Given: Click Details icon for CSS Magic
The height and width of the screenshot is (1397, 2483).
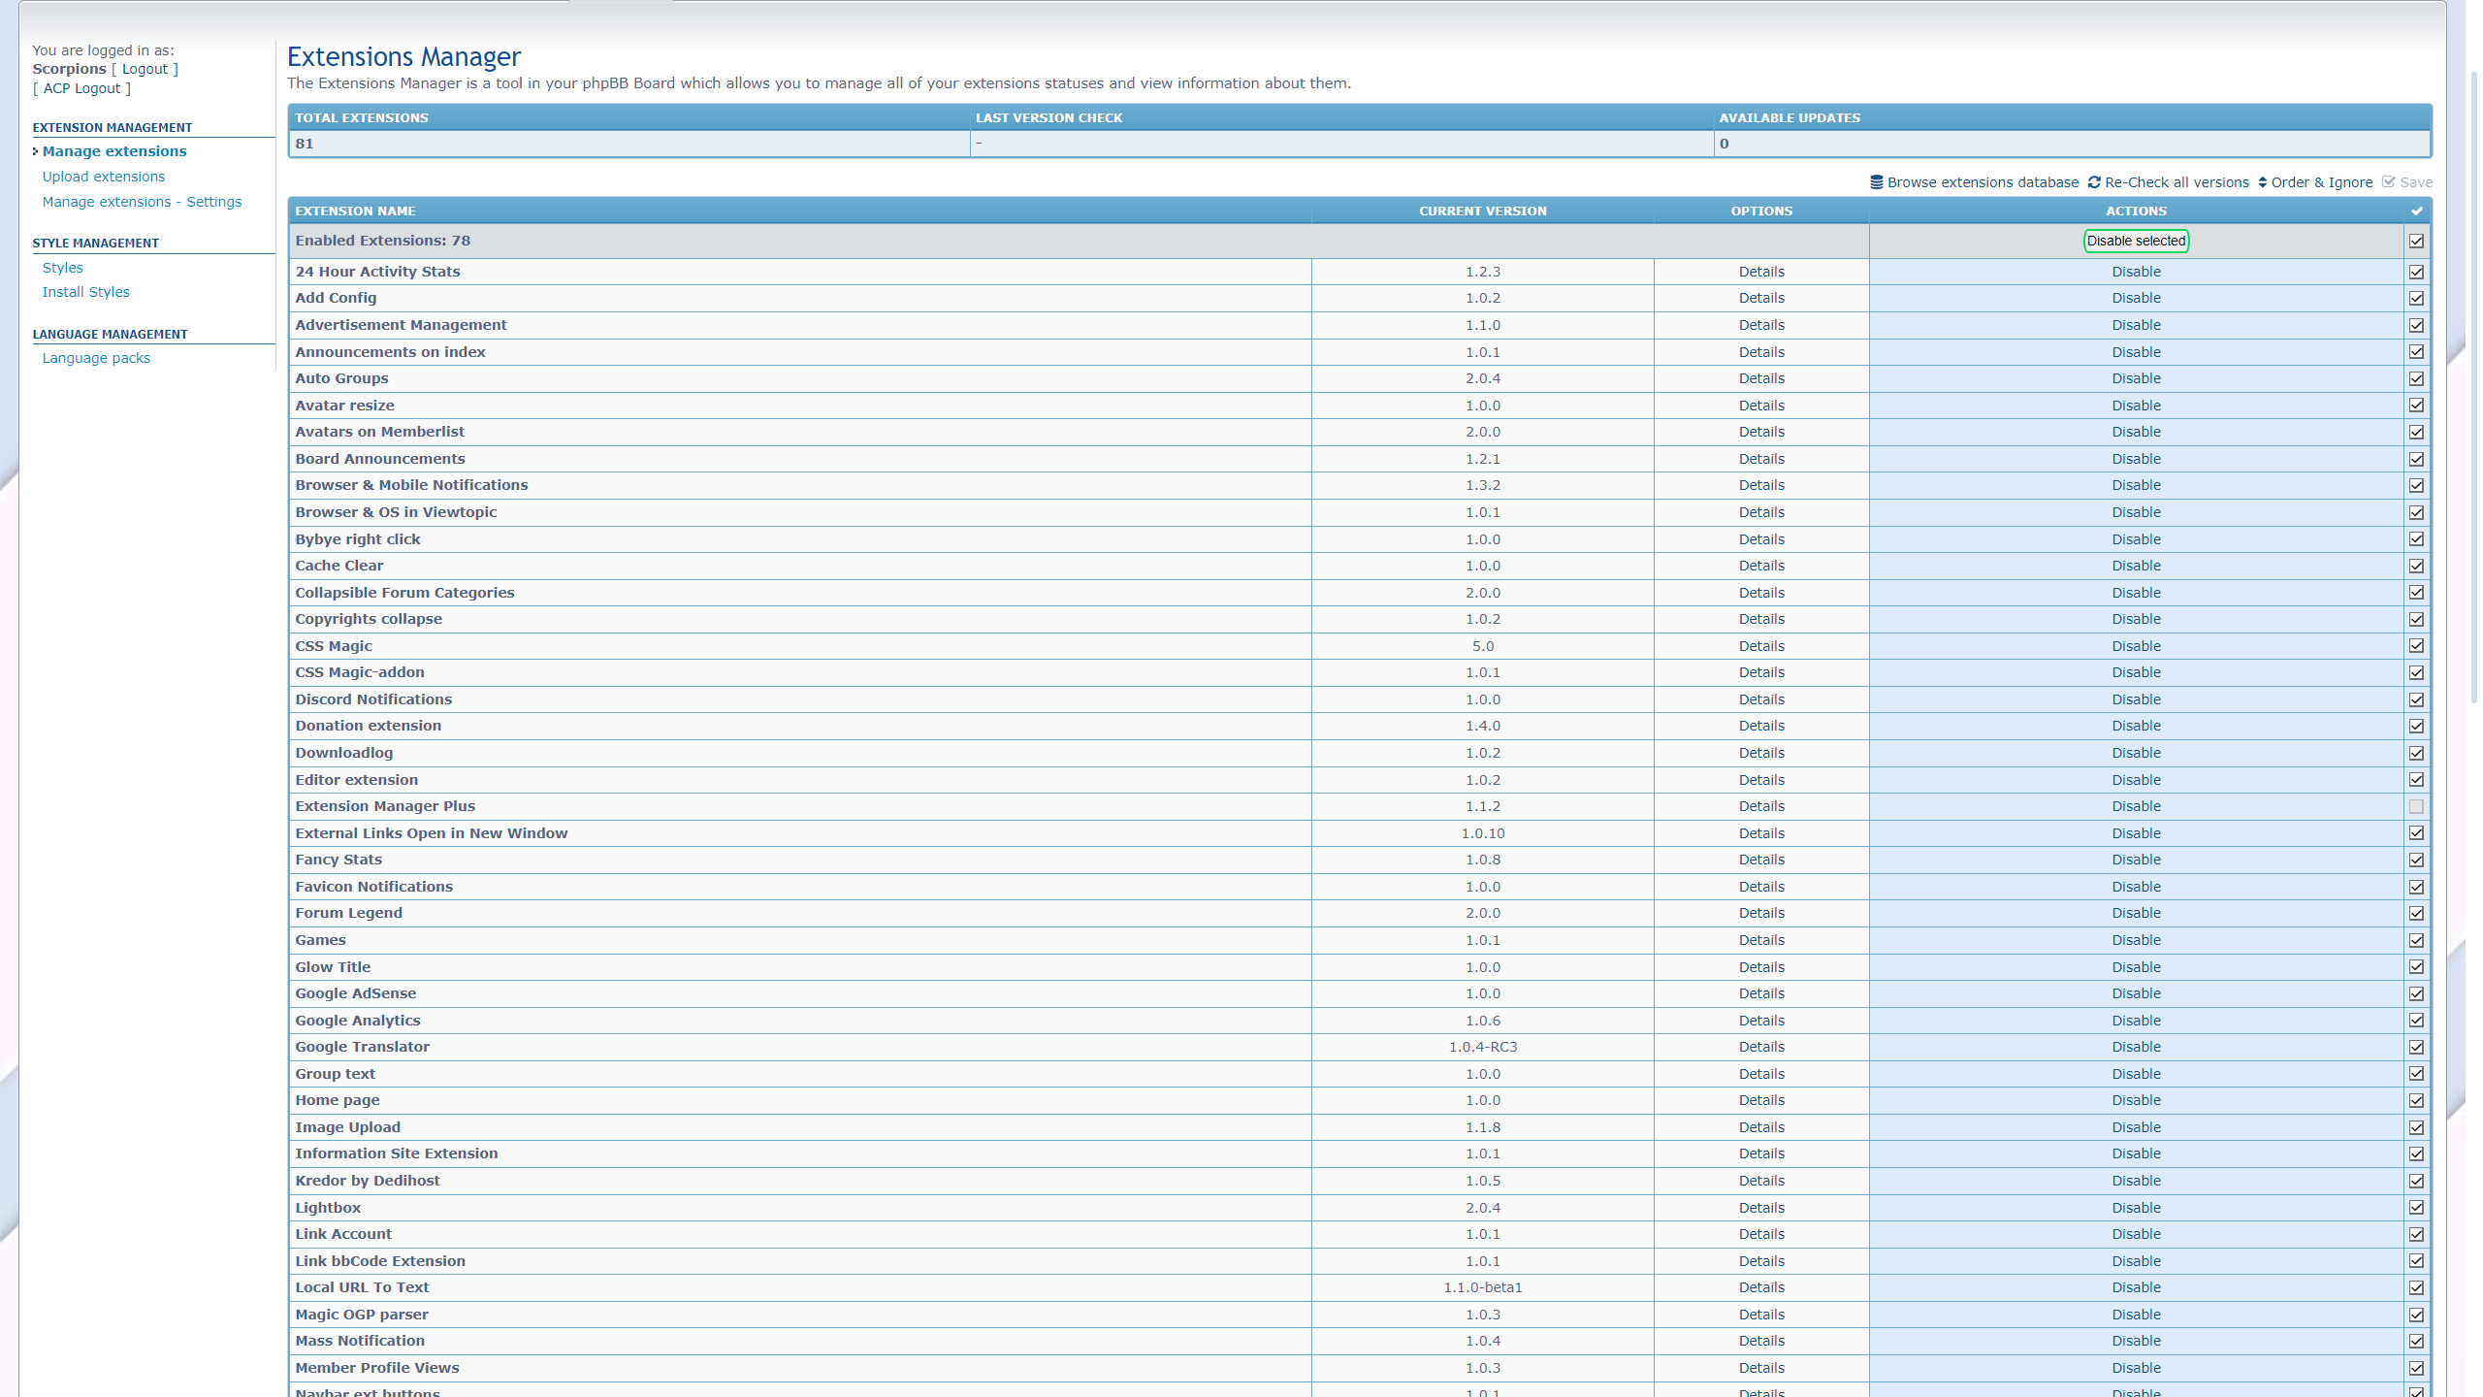Looking at the screenshot, I should [x=1760, y=645].
